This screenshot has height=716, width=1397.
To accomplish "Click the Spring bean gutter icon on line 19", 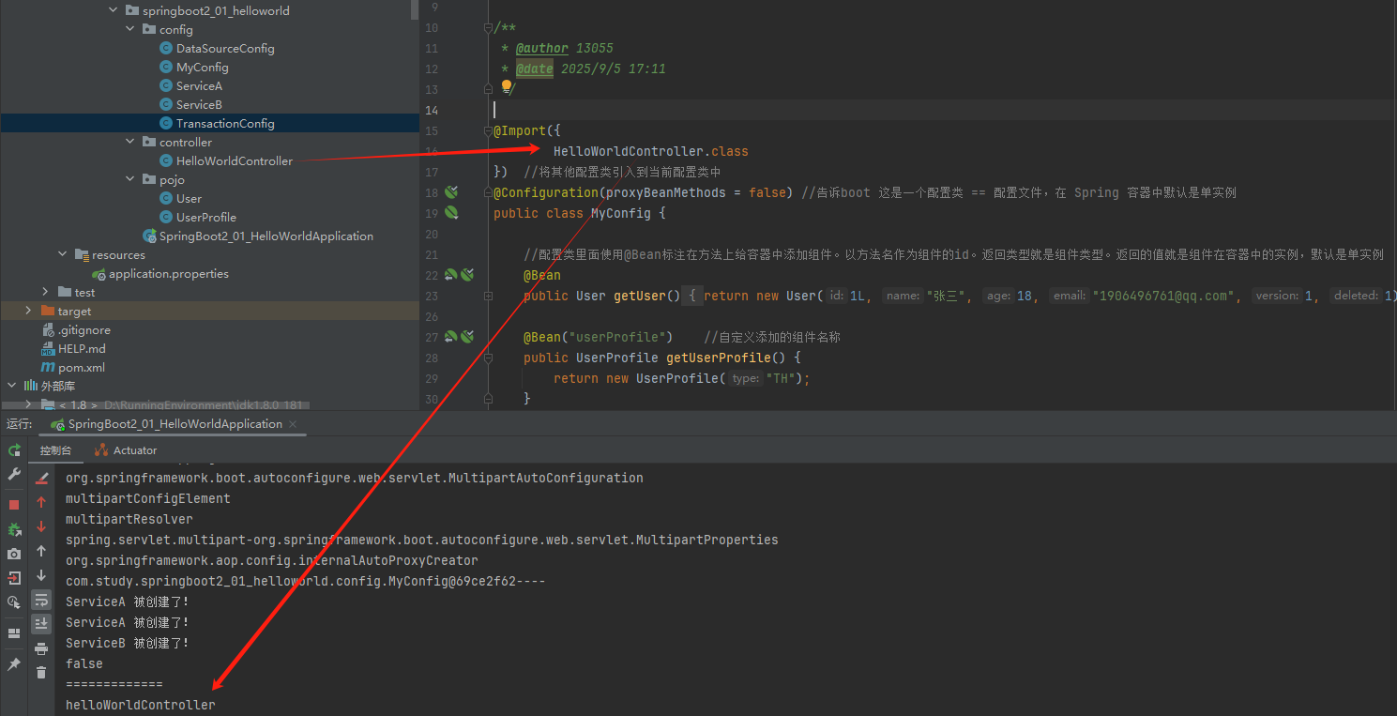I will click(451, 213).
